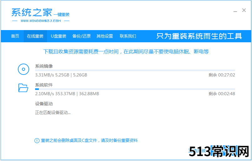Click the www.windowszj.com website text

tap(41, 21)
